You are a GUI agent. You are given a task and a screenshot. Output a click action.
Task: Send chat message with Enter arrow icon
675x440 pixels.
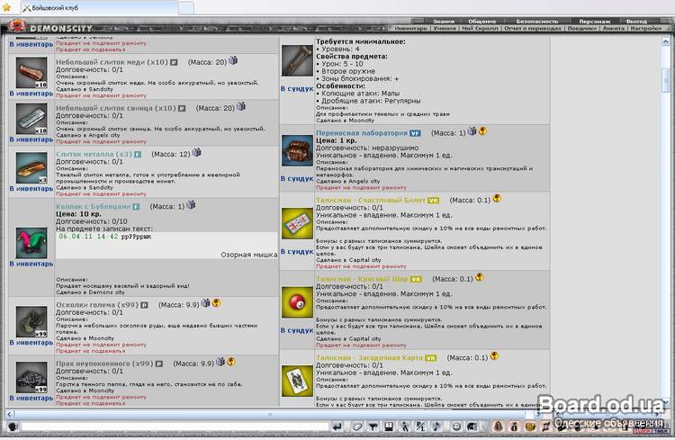(337, 427)
